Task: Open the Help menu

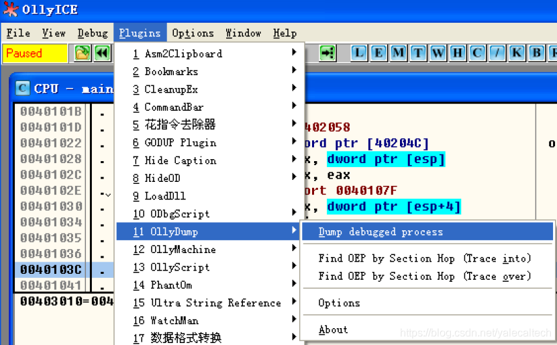Action: 285,33
